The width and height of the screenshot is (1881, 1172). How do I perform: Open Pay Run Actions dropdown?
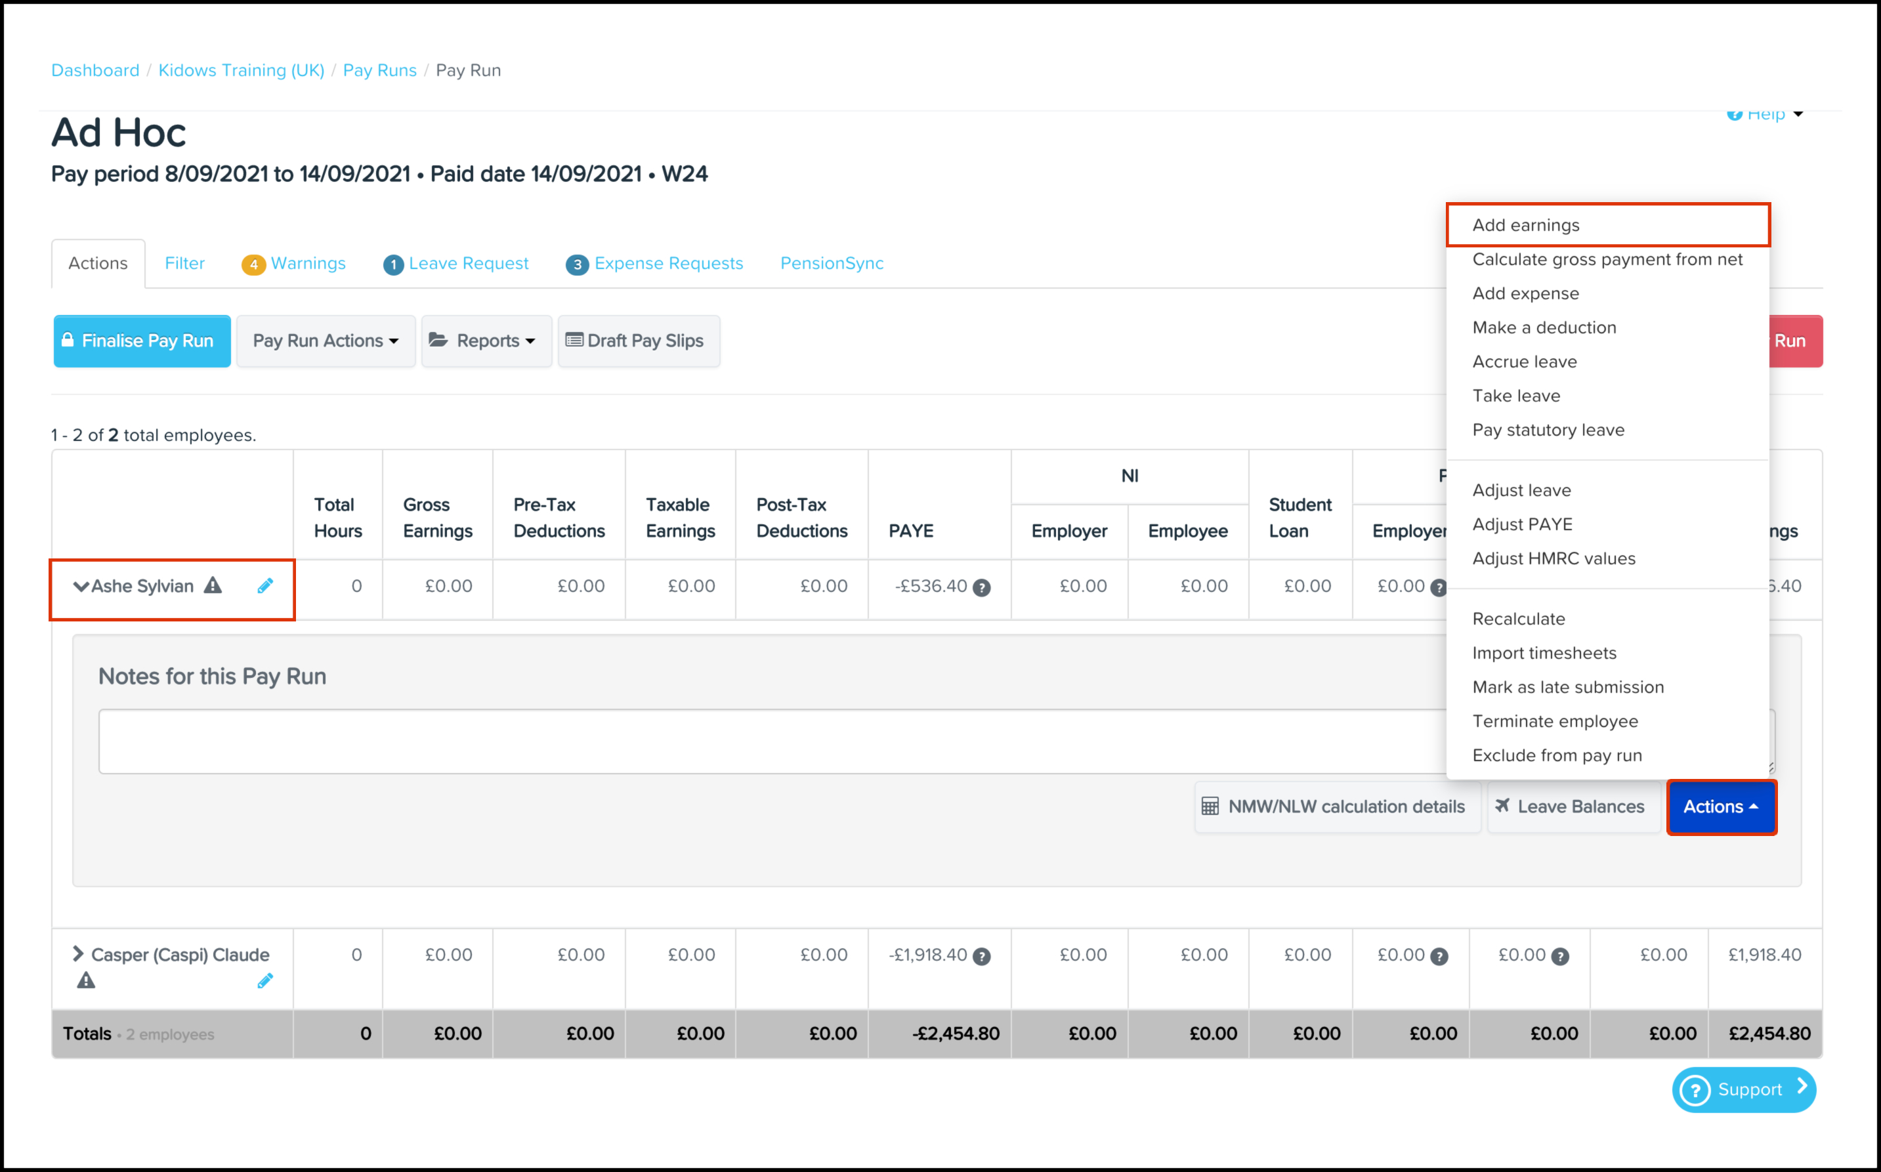click(326, 341)
